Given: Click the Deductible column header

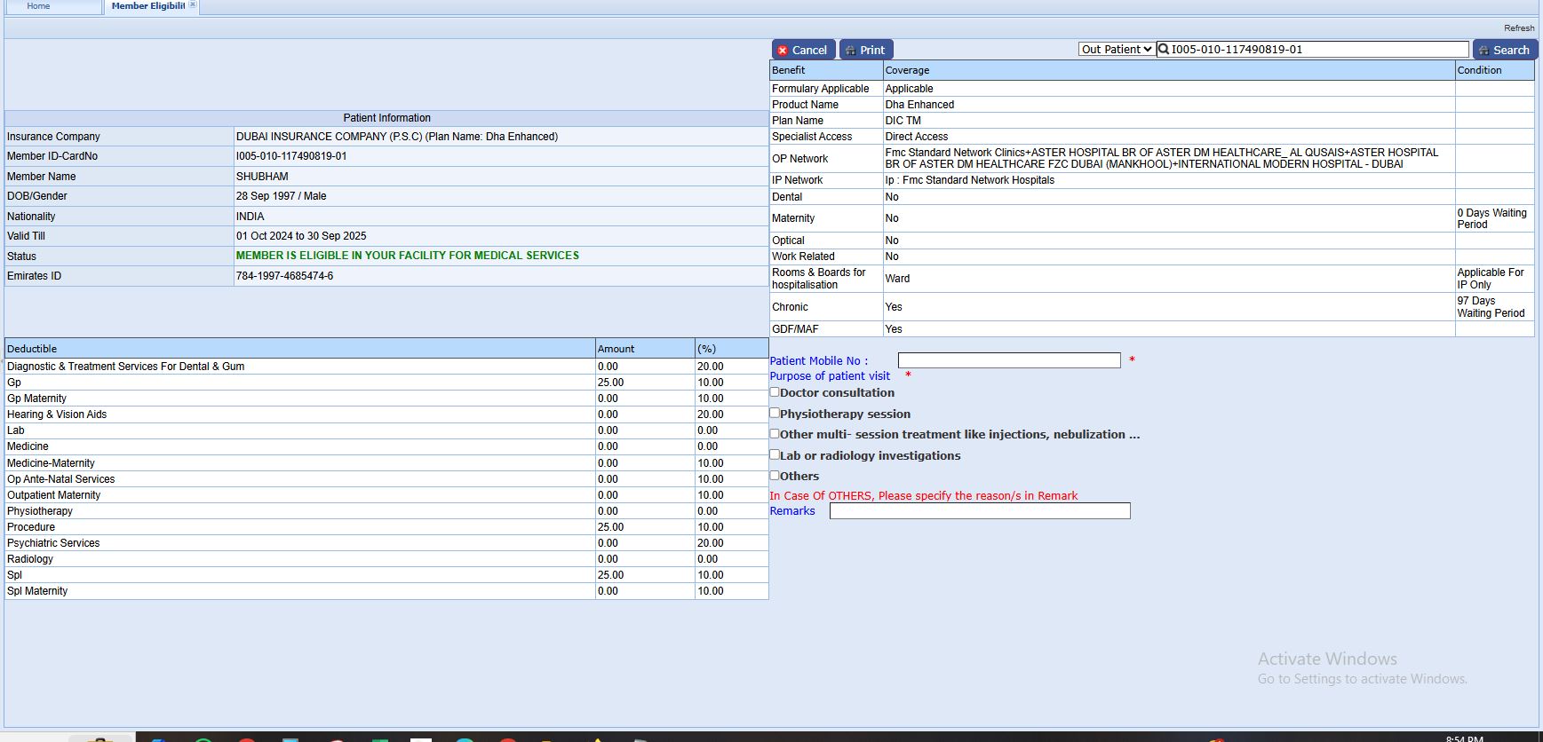Looking at the screenshot, I should point(32,349).
